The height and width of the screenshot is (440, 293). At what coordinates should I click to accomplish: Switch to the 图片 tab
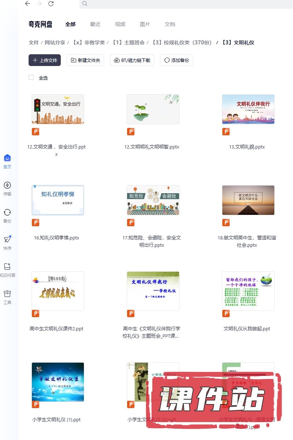145,24
